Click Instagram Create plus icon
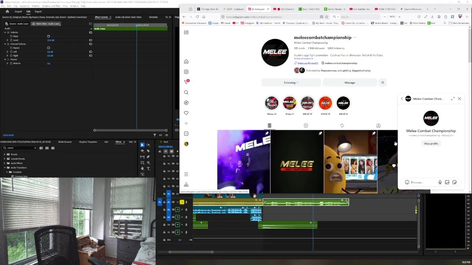 point(186,123)
